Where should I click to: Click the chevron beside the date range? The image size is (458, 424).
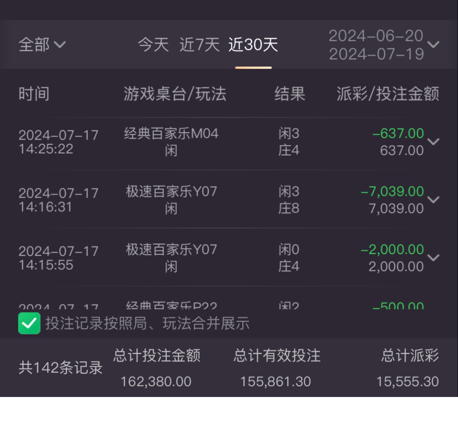click(433, 45)
